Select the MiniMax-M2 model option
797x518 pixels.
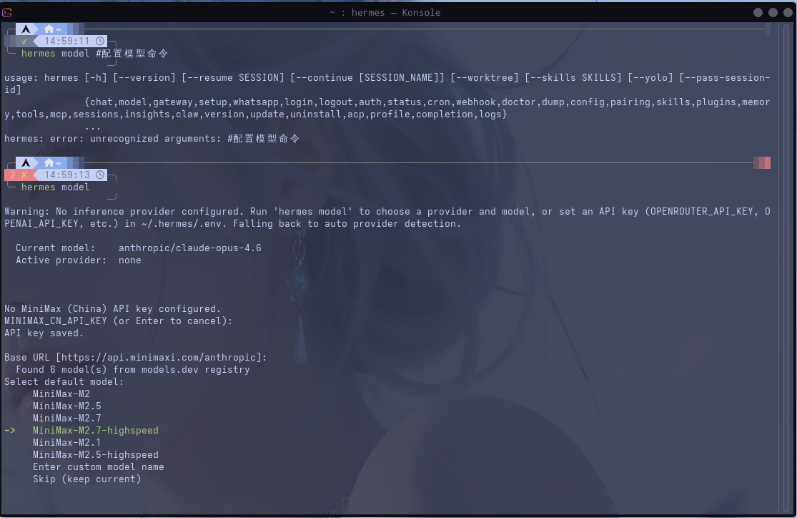pyautogui.click(x=61, y=394)
